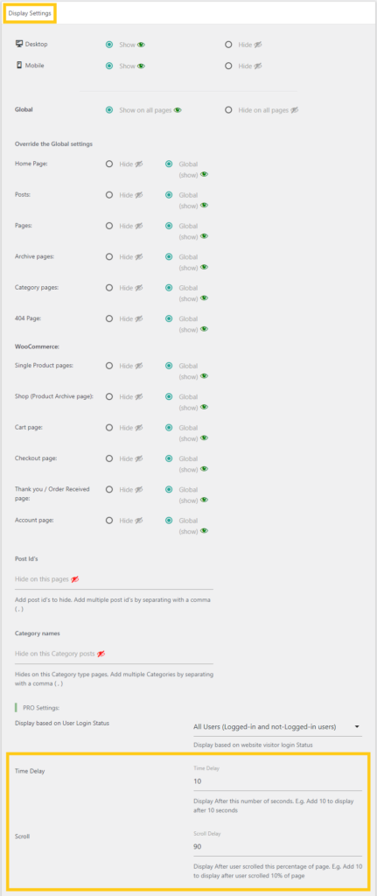Click Hide on this Category posts field
This screenshot has width=377, height=896.
(114, 654)
